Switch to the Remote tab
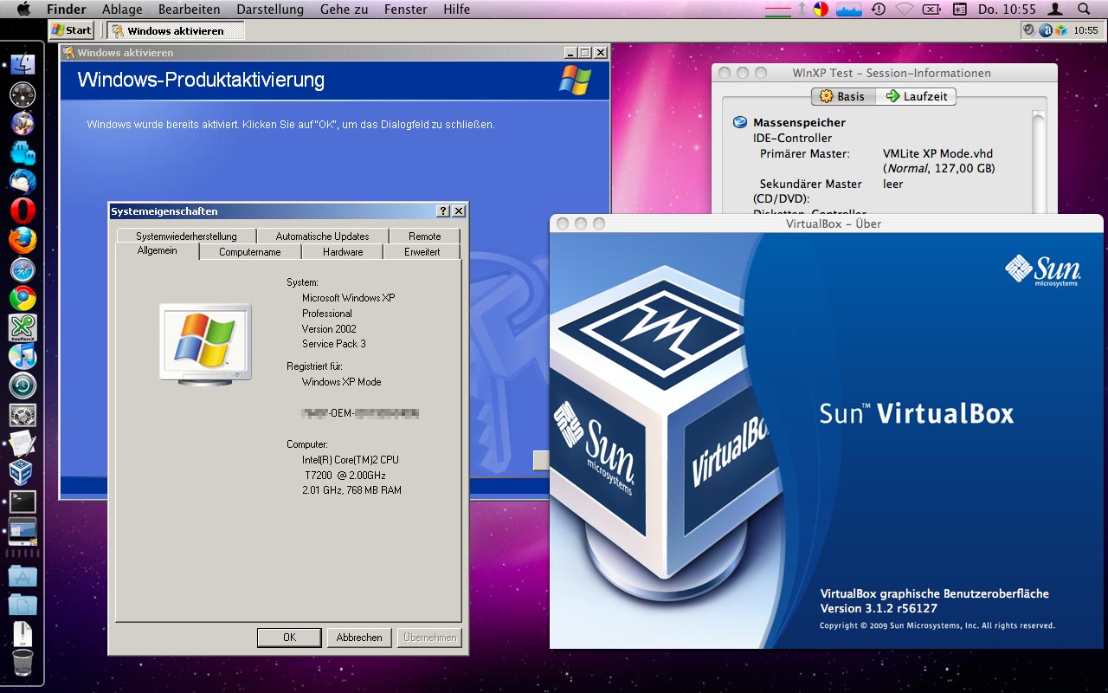The image size is (1108, 693). 424,236
